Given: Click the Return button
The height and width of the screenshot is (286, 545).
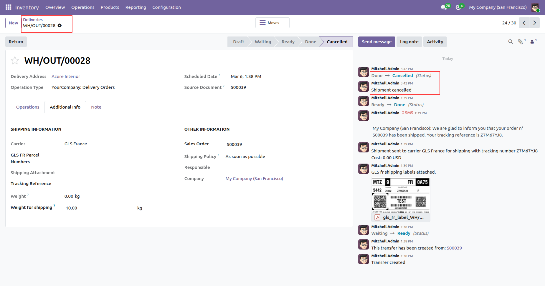Looking at the screenshot, I should click(16, 42).
